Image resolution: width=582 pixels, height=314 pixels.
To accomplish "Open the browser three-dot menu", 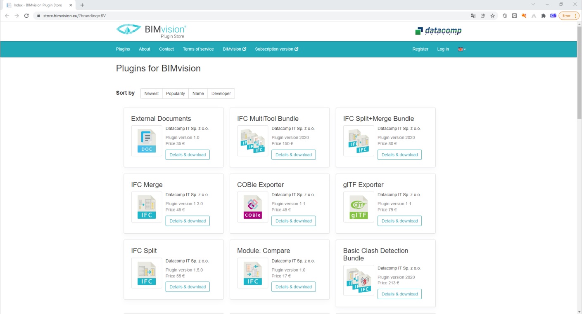I will pyautogui.click(x=575, y=16).
